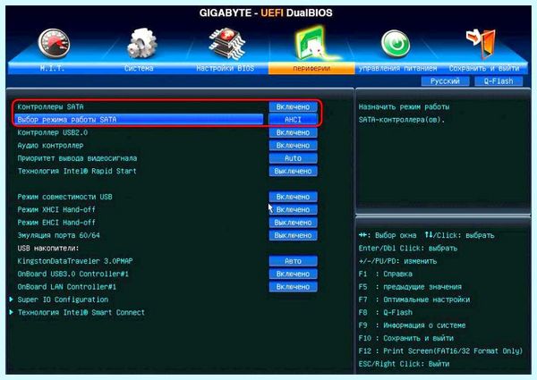This screenshot has width=537, height=380.
Task: Click the USB накопители heading
Action: click(48, 249)
